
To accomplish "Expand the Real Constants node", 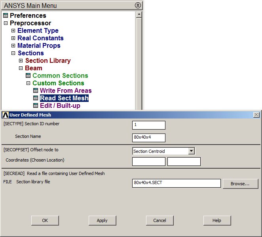I will click(x=13, y=38).
